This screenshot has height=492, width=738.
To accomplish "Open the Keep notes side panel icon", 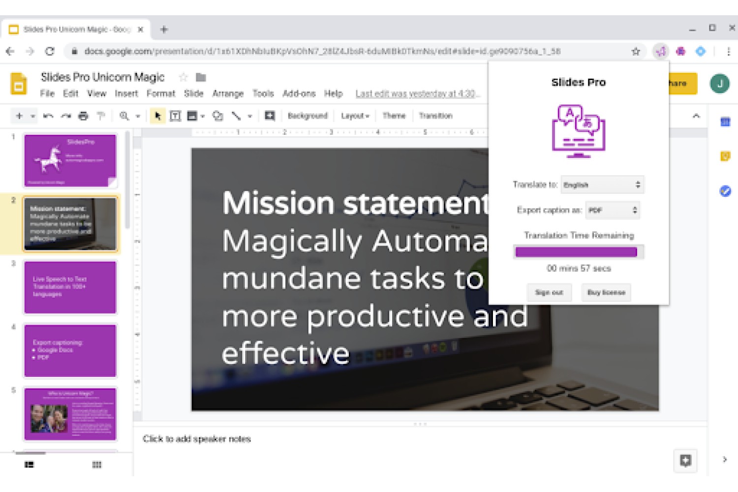I will click(x=725, y=156).
